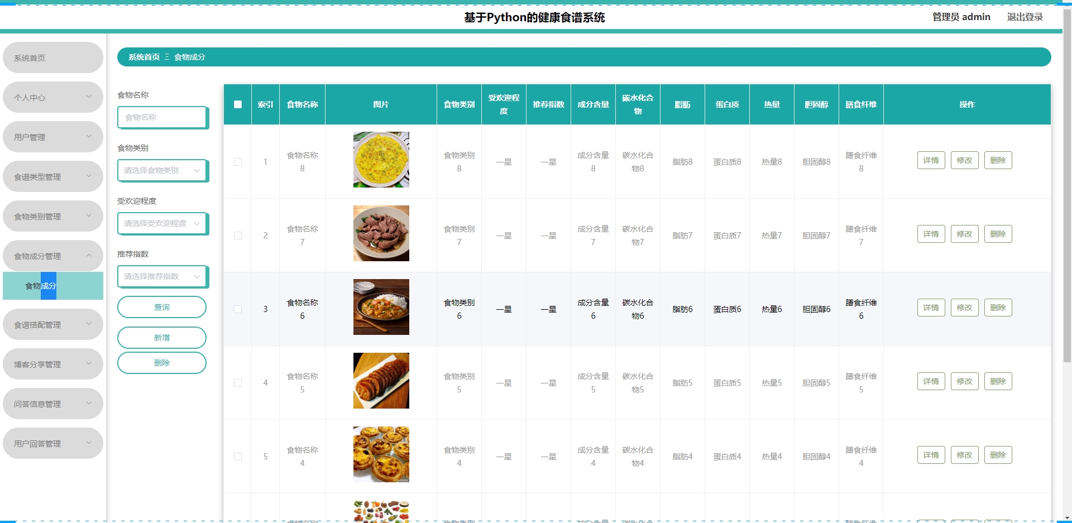Click the 热量7 cell
Viewport: 1072px width, 523px height.
(x=772, y=236)
